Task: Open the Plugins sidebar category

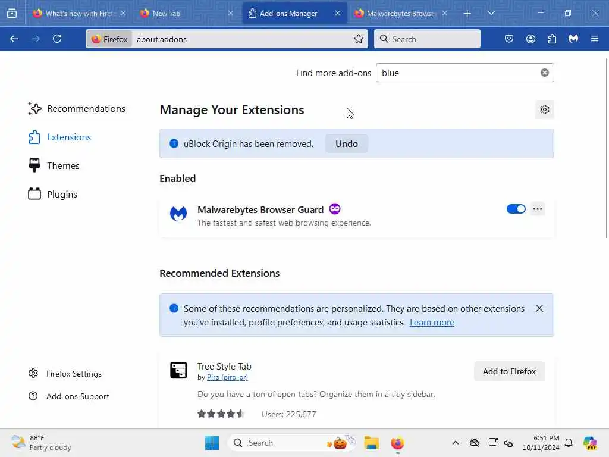Action: click(x=52, y=194)
